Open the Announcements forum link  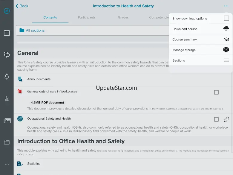pyautogui.click(x=39, y=79)
